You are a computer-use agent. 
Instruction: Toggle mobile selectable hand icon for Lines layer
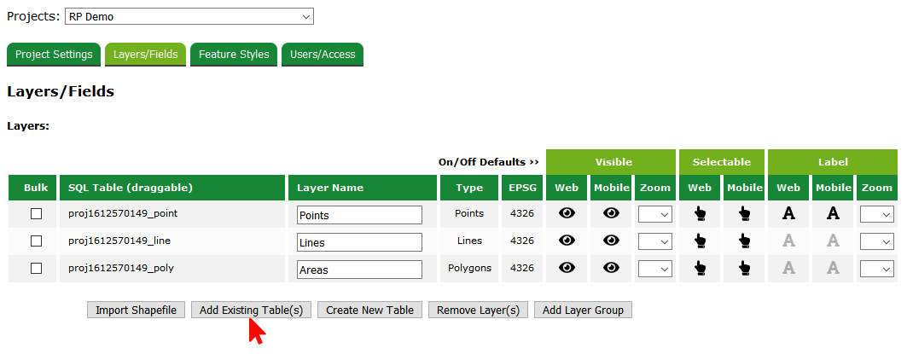pos(745,241)
